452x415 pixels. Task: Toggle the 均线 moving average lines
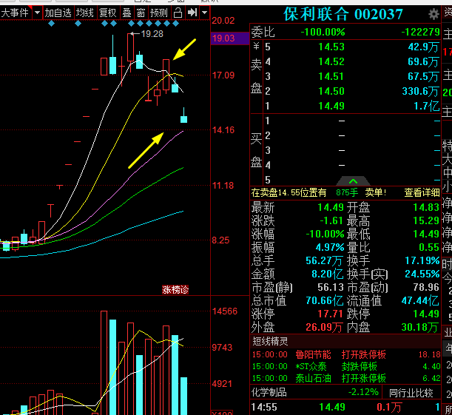[85, 13]
